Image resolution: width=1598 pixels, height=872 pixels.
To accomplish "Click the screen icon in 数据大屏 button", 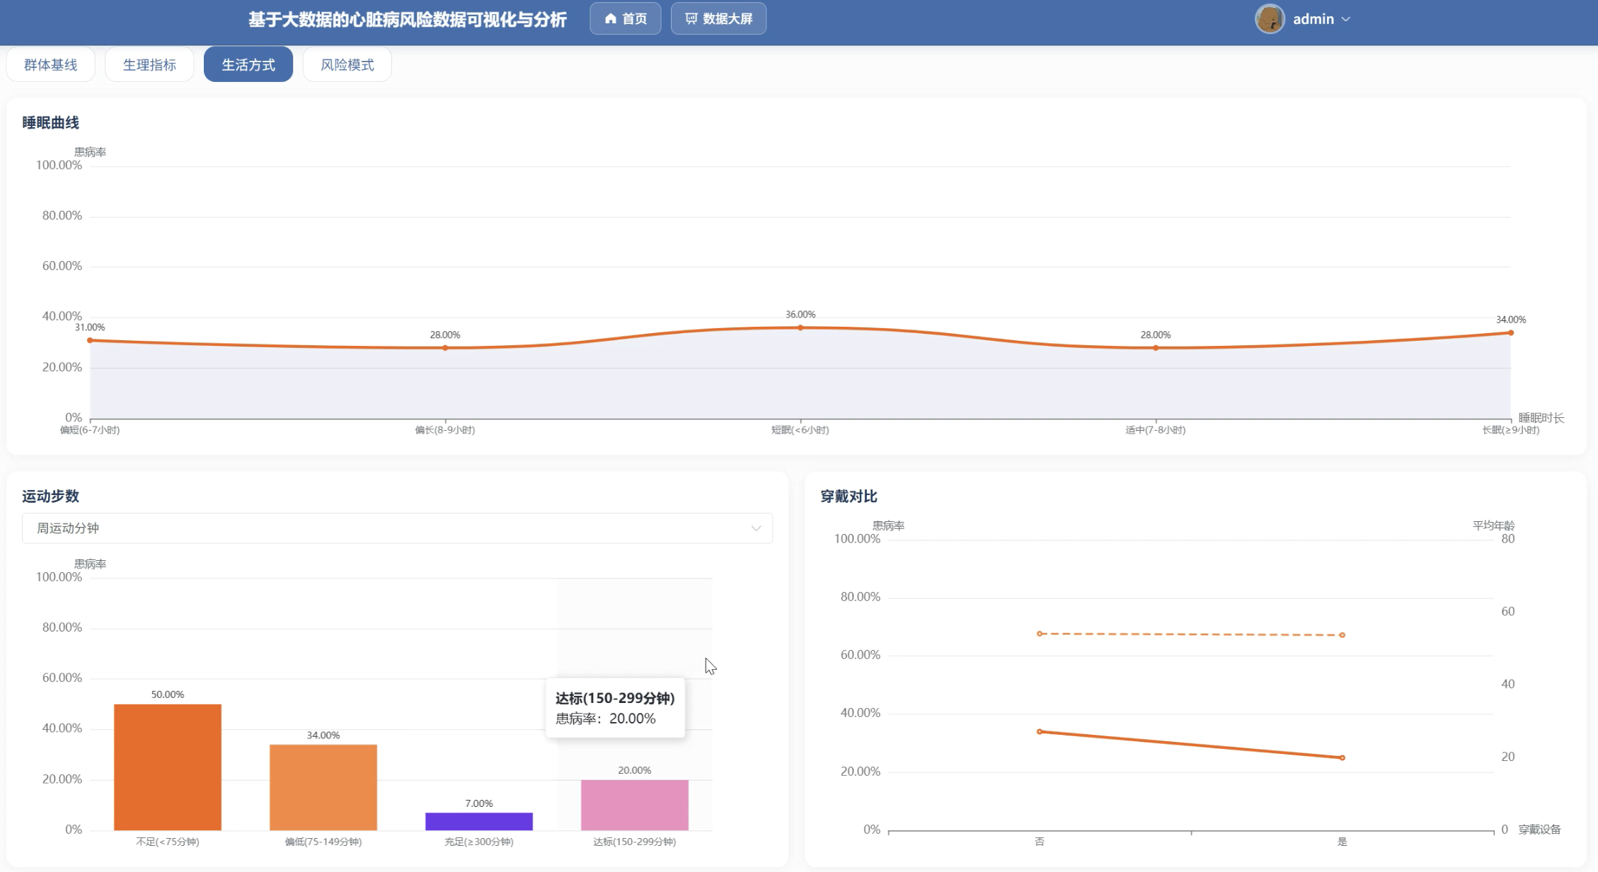I will click(x=691, y=18).
